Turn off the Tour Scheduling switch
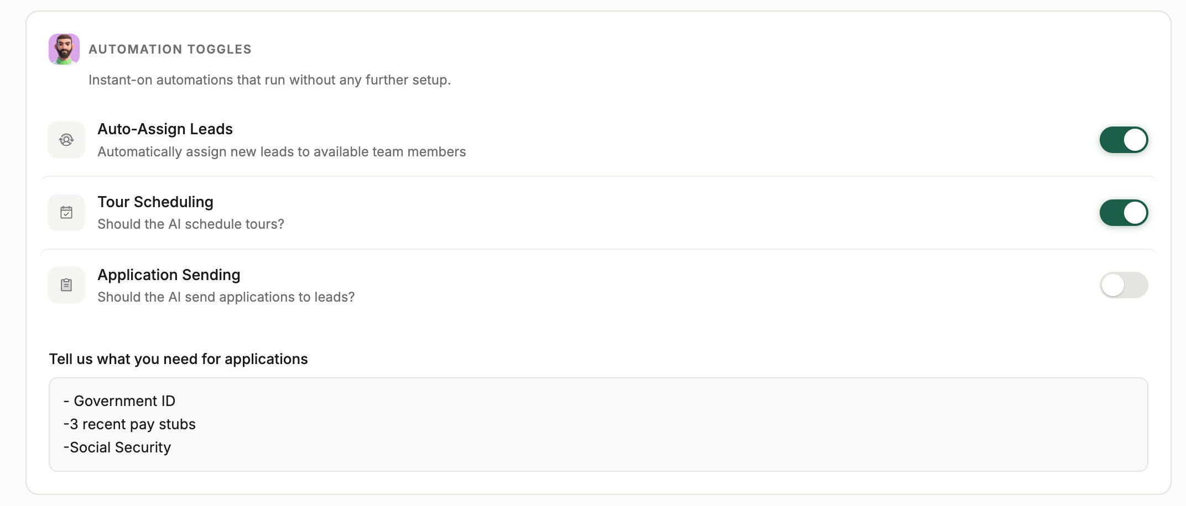The image size is (1186, 506). coord(1123,213)
